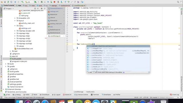Toggle the Device File Explorer side window
Screen dimensions: 183x103
click(x=182, y=84)
